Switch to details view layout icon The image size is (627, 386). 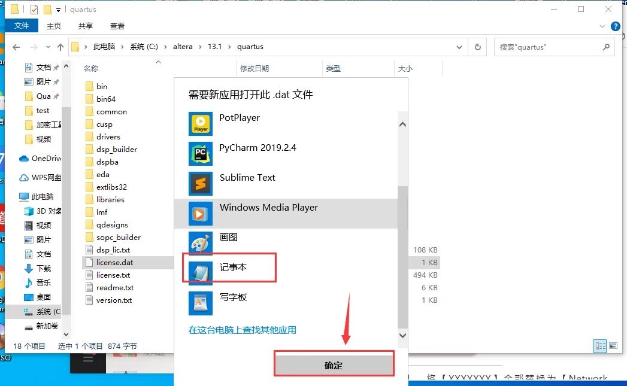[600, 346]
